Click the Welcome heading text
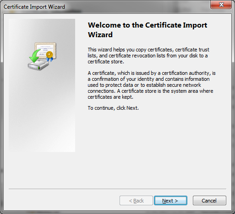Screen dimensions: 235x214 coord(148,30)
